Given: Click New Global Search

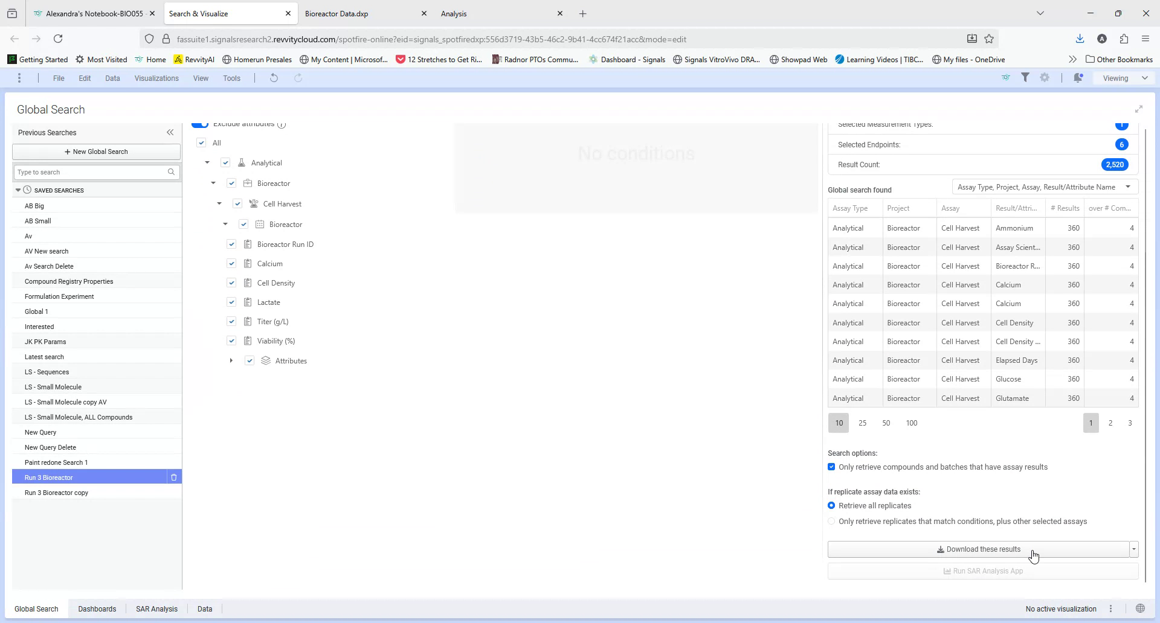Looking at the screenshot, I should pos(97,152).
